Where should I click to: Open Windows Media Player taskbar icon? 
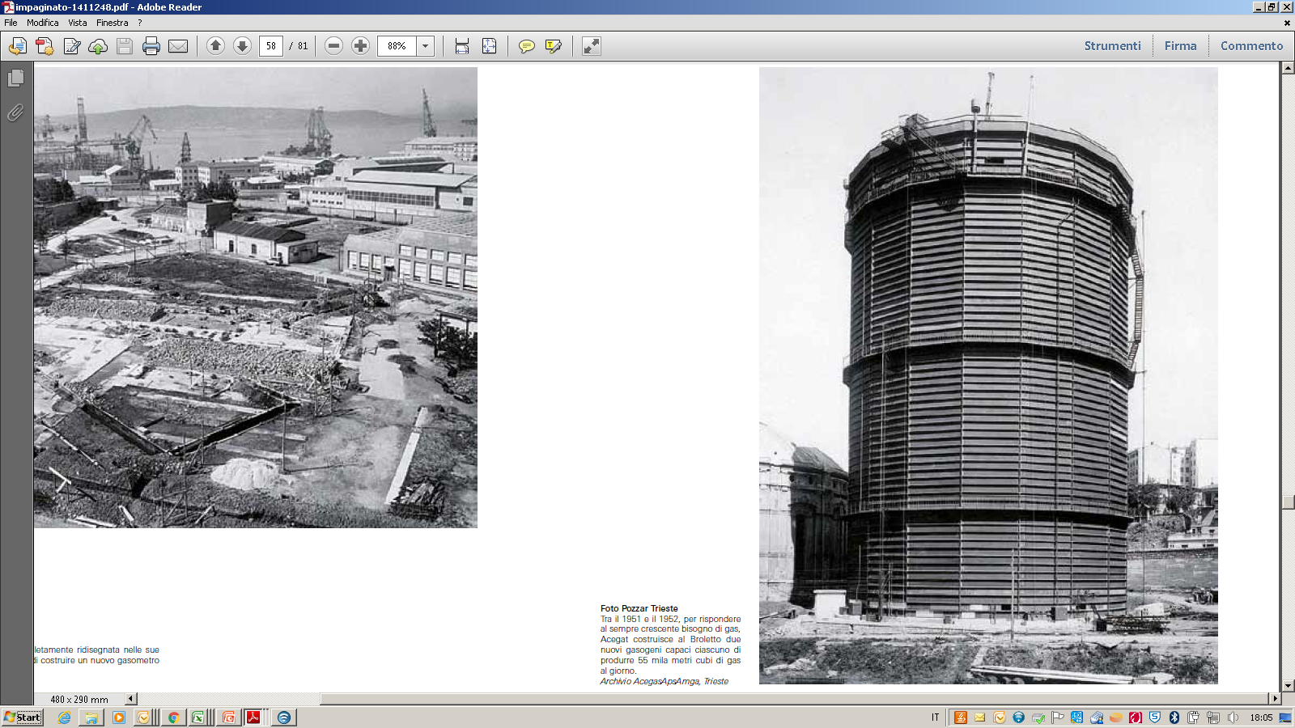(119, 717)
